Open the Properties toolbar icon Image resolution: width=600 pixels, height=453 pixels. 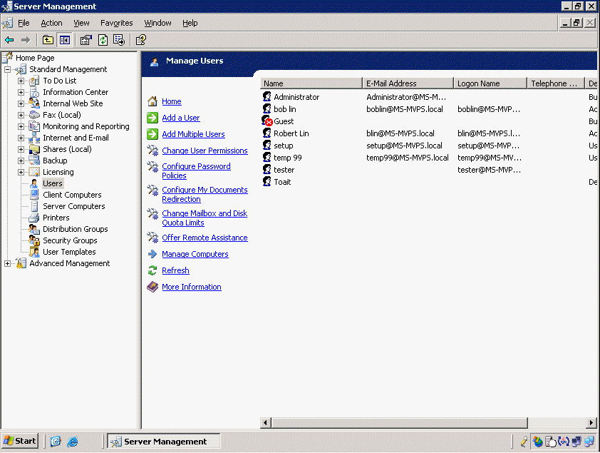86,40
